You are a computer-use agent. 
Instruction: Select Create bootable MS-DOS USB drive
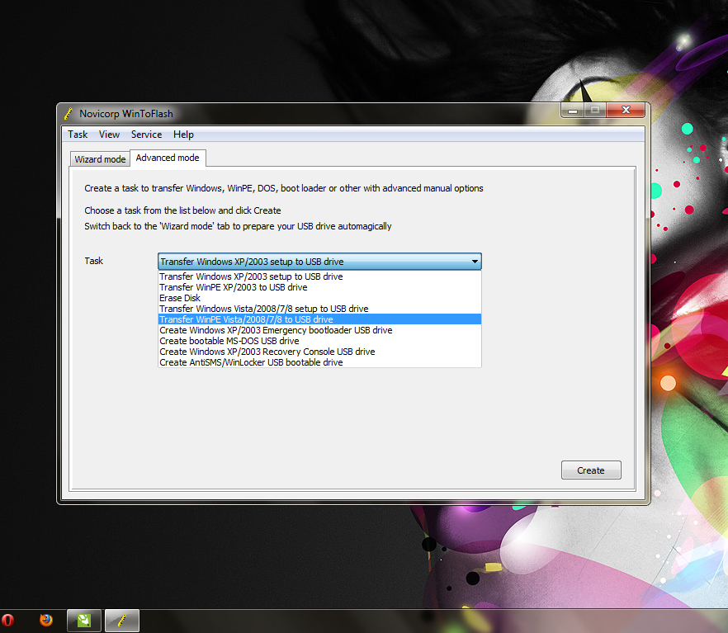point(319,341)
